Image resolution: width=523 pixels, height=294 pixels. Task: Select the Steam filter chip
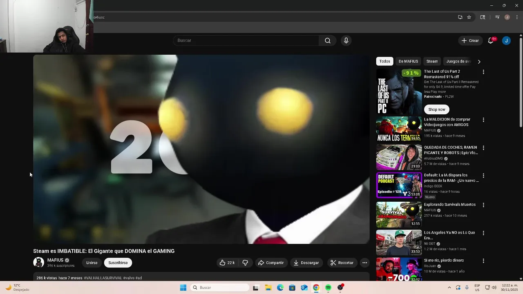click(432, 61)
